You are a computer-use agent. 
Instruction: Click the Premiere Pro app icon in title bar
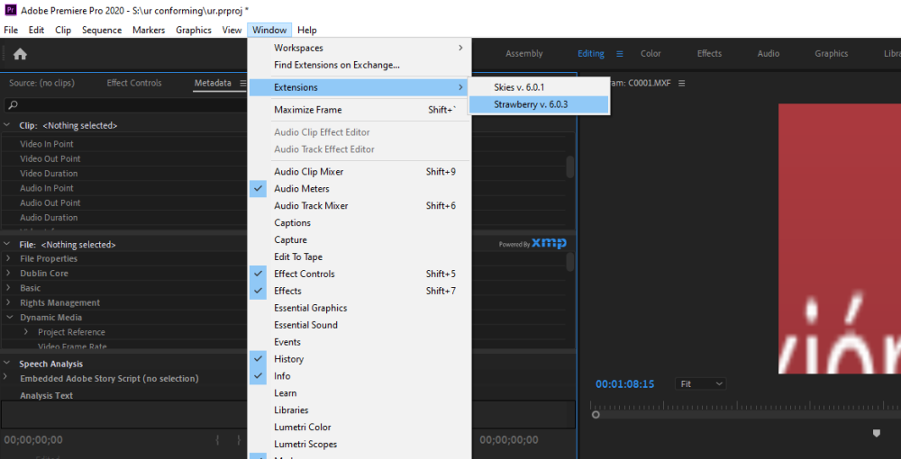(10, 10)
